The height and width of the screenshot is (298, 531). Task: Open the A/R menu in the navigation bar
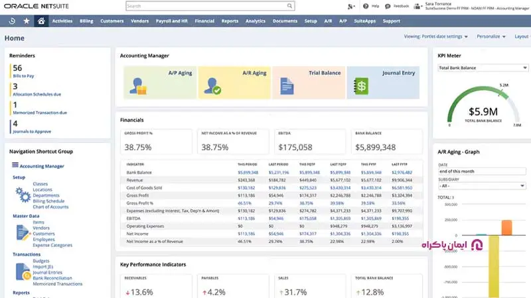point(328,21)
